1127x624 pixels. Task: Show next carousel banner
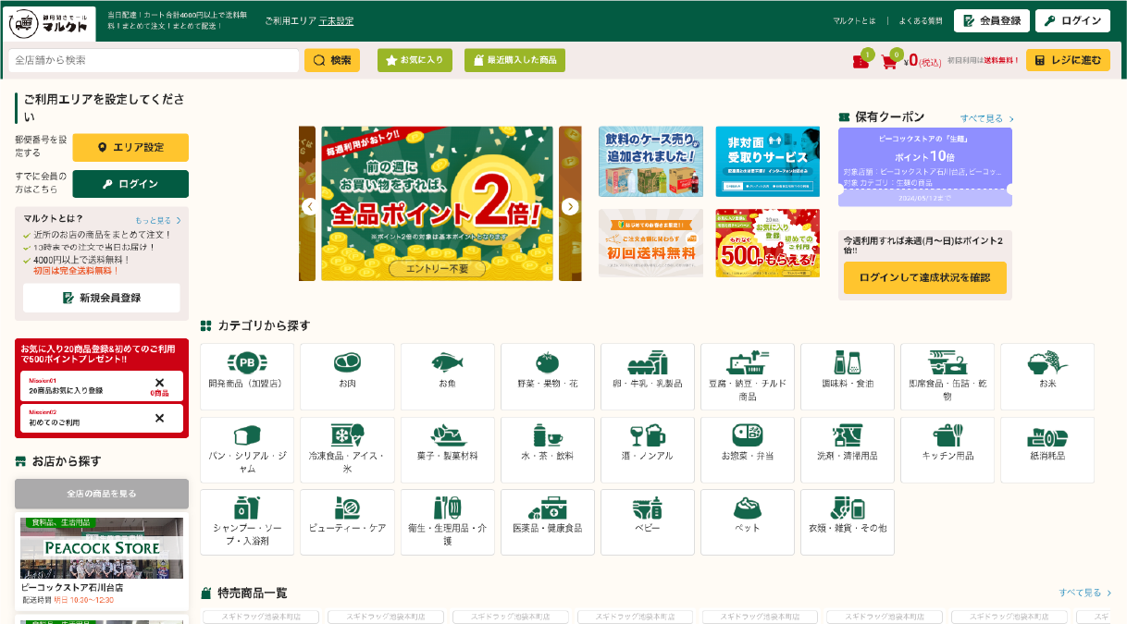570,206
